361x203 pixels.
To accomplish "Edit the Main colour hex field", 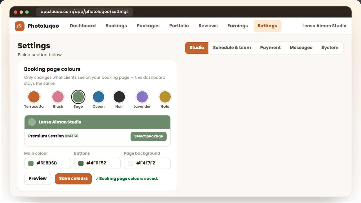I will [47, 163].
